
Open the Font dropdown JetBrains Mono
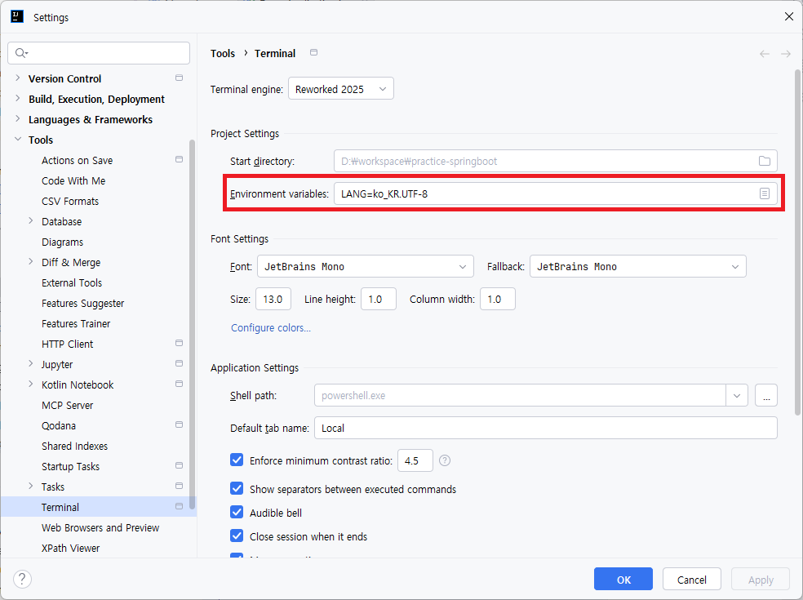(x=365, y=266)
